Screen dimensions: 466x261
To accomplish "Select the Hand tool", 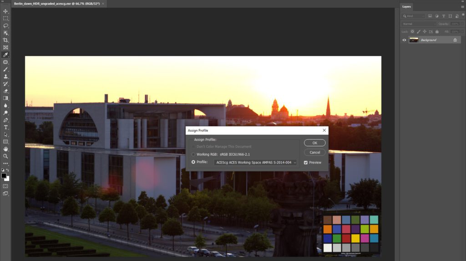I will tap(5, 149).
